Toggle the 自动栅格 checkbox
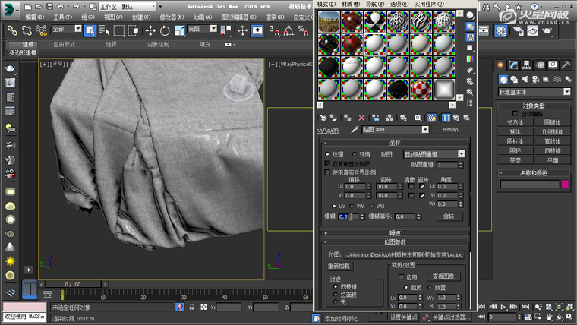Screen dimensions: 577x325 click(x=515, y=113)
